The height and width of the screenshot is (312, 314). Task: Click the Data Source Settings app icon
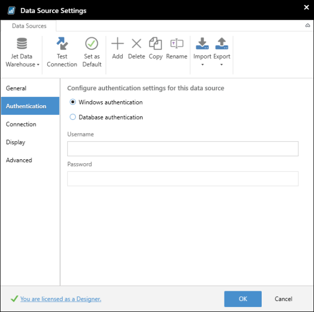[12, 11]
